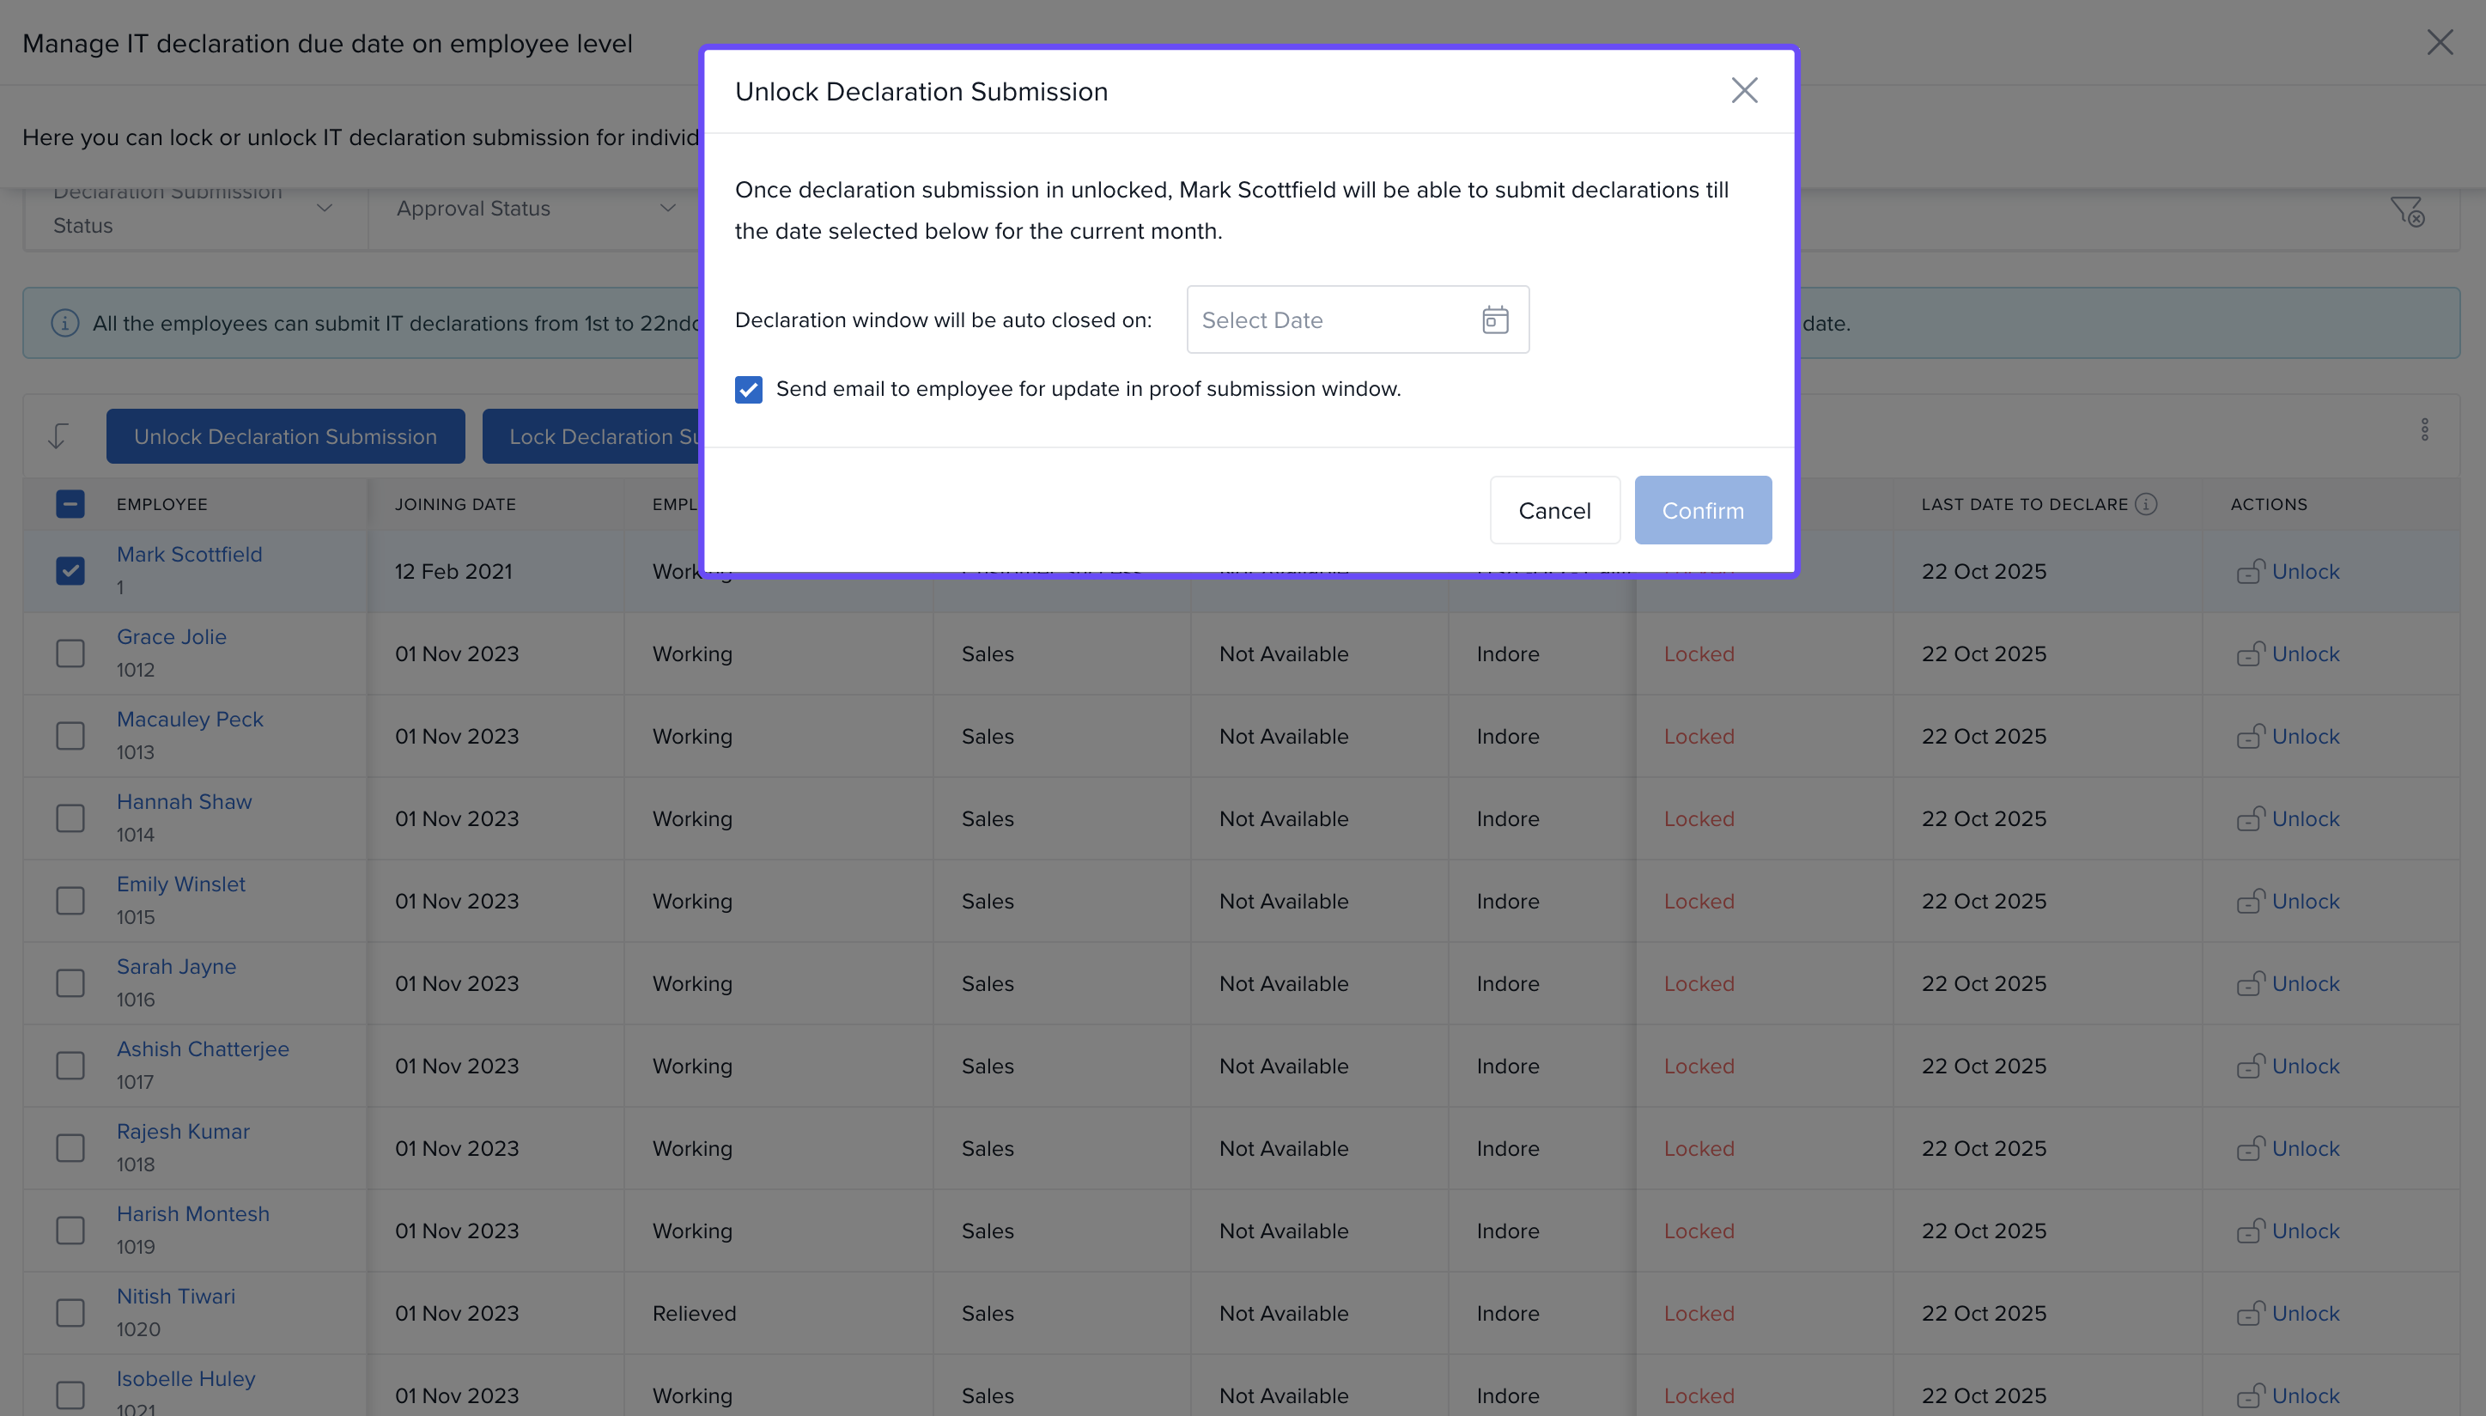Tick the checkbox for Hannah Shaw

(70, 817)
